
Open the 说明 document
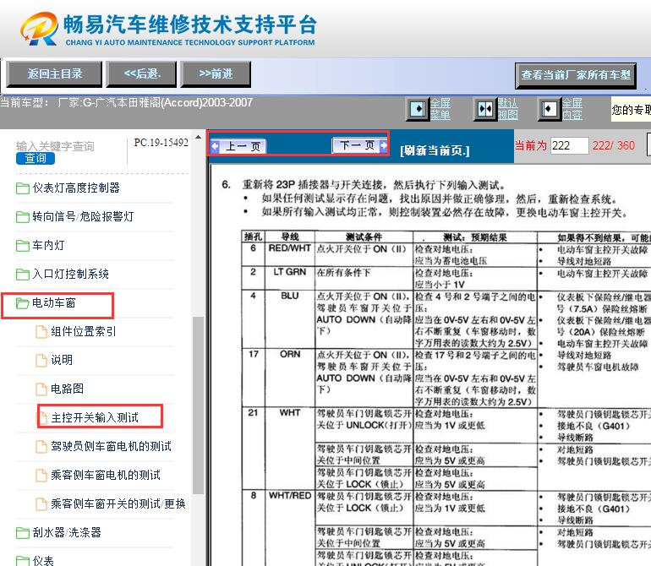coord(62,360)
